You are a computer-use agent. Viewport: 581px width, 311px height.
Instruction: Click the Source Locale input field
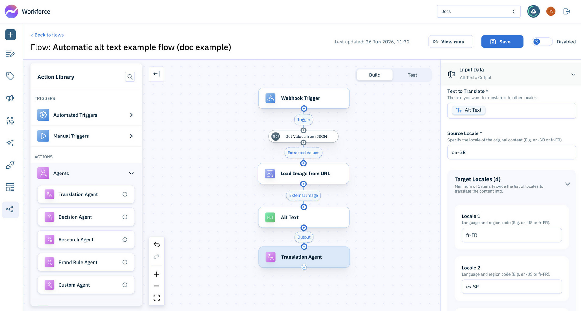(x=511, y=152)
